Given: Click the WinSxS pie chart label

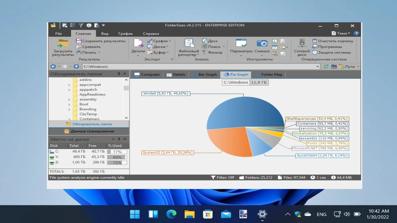Looking at the screenshot, I should coord(166,93).
